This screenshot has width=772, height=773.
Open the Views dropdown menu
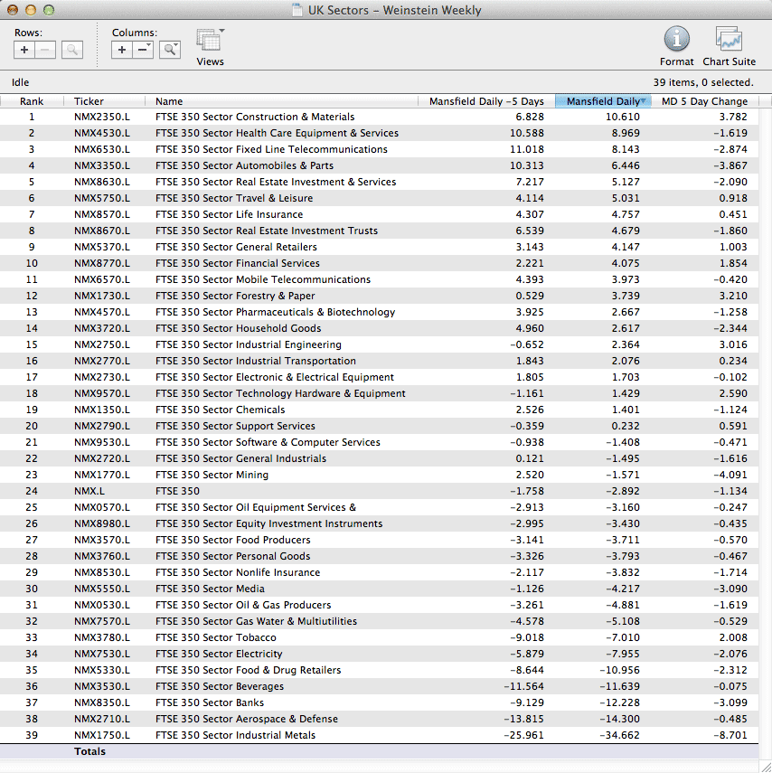[x=210, y=42]
